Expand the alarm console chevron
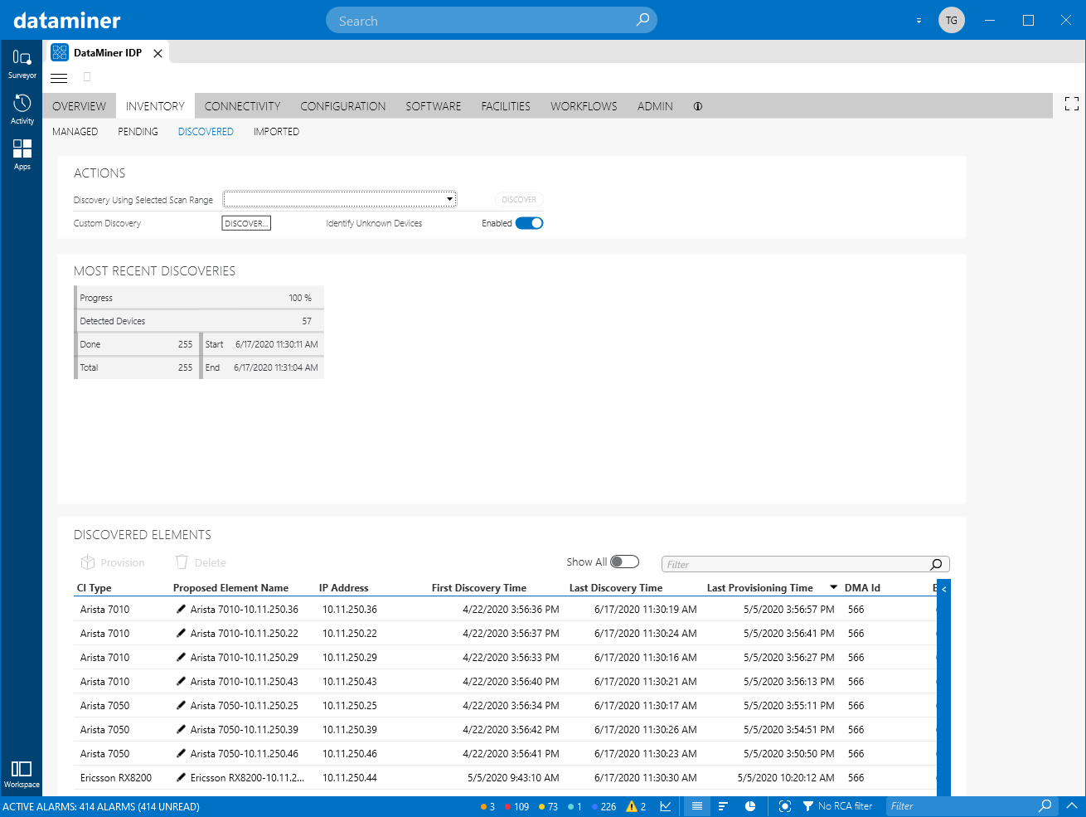This screenshot has width=1086, height=817. tap(1071, 806)
